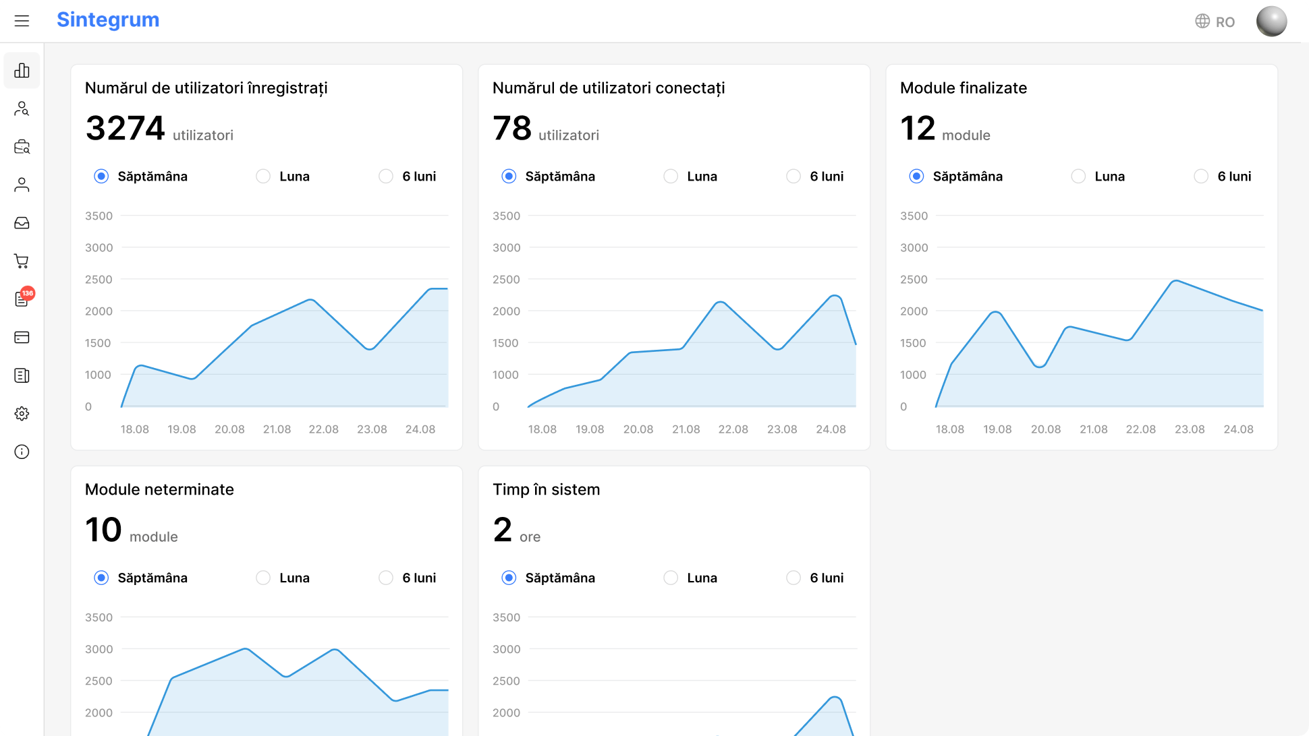Open the inbox tray sidebar icon
The width and height of the screenshot is (1309, 736).
click(22, 223)
